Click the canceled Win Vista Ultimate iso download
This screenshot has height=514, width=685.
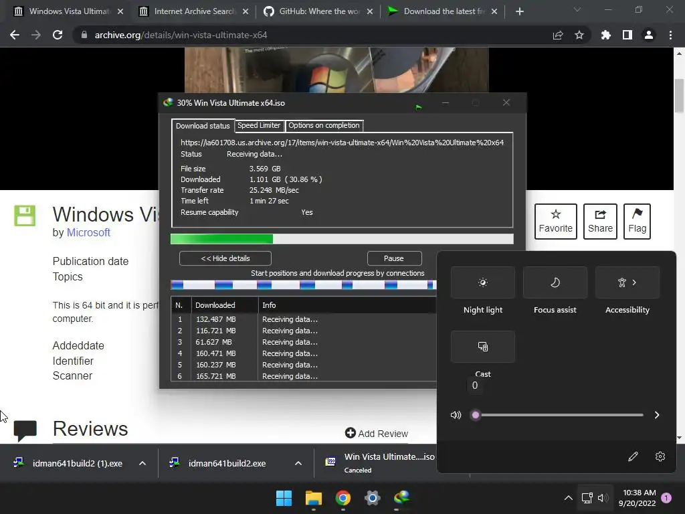tap(379, 463)
